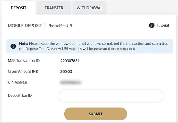Image resolution: width=178 pixels, height=123 pixels.
Task: Open the WITHDRAWAL tab
Action: tap(90, 8)
